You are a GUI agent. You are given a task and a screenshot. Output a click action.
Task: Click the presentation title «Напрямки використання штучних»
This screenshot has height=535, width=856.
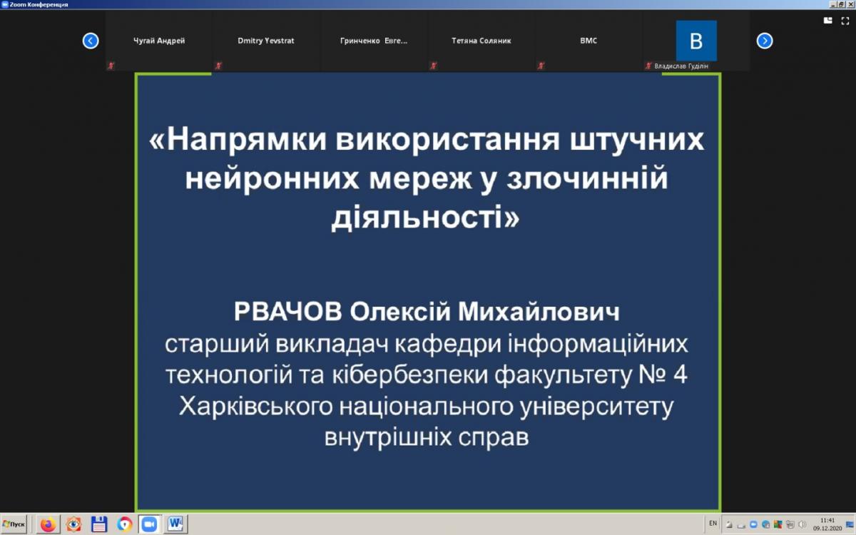(427, 140)
